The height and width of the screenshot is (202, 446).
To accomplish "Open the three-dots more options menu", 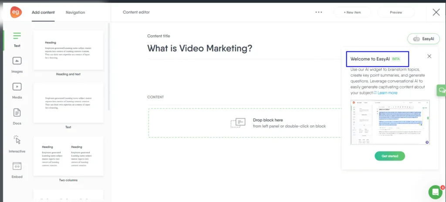I will pos(318,12).
